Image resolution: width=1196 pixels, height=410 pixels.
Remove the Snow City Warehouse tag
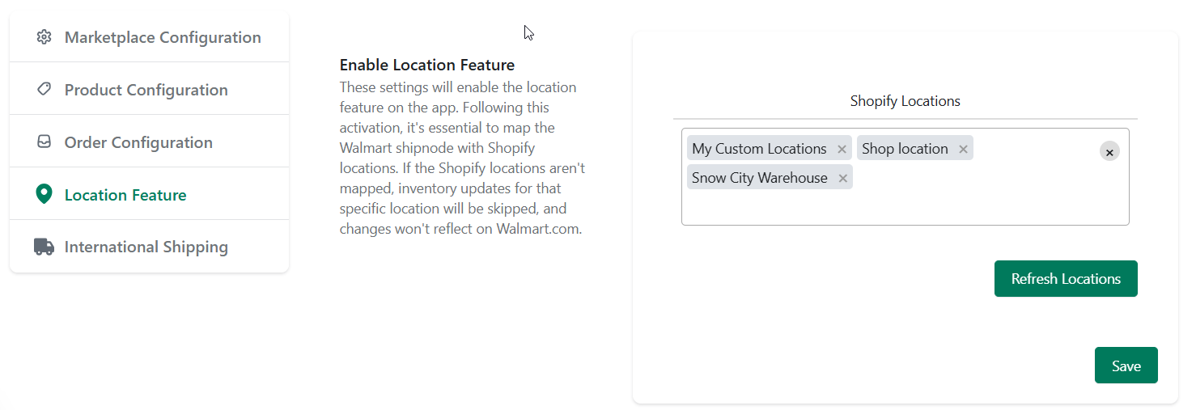pos(842,178)
